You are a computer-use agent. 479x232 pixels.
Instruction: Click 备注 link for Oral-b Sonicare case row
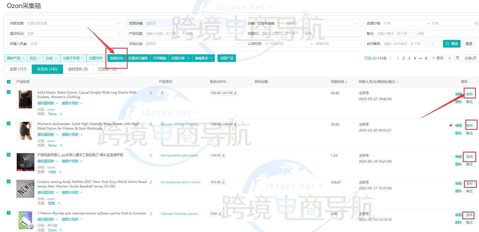469,223
